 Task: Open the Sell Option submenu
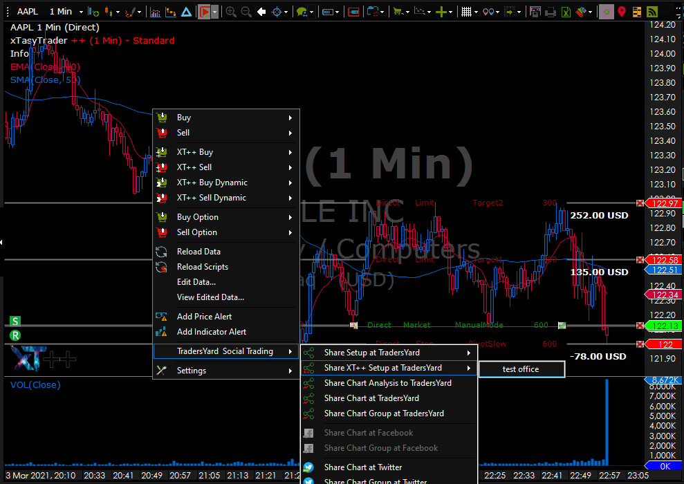[x=226, y=232]
